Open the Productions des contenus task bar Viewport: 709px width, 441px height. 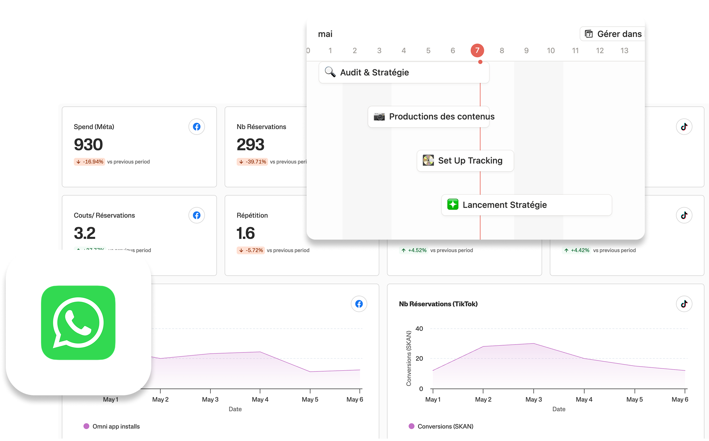click(429, 116)
